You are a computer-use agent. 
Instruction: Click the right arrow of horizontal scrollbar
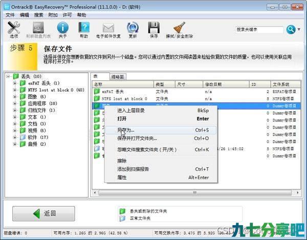[298, 192]
